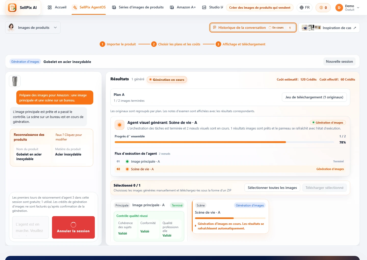Click product name 'Gobelet en acier inoxydable' field

click(x=33, y=154)
